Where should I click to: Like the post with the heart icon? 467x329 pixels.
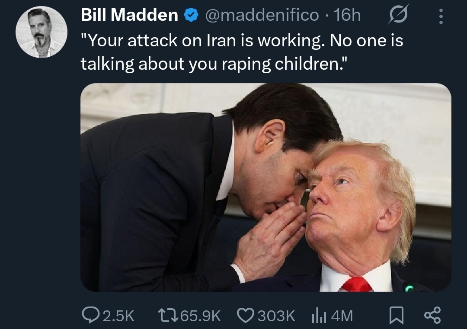click(x=246, y=316)
